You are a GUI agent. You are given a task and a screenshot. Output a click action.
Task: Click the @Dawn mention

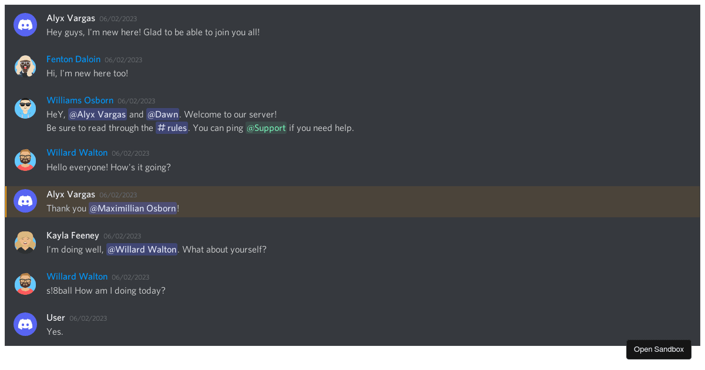pos(163,114)
